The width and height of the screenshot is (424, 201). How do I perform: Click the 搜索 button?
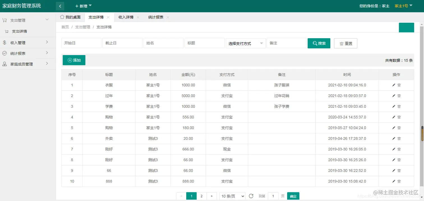click(x=319, y=43)
